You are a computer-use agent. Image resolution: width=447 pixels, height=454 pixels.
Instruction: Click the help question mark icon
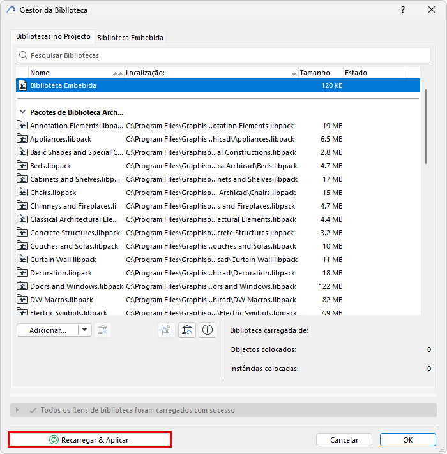coord(403,10)
